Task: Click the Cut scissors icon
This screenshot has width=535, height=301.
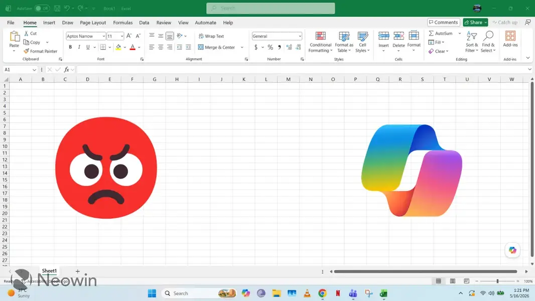Action: pos(26,34)
